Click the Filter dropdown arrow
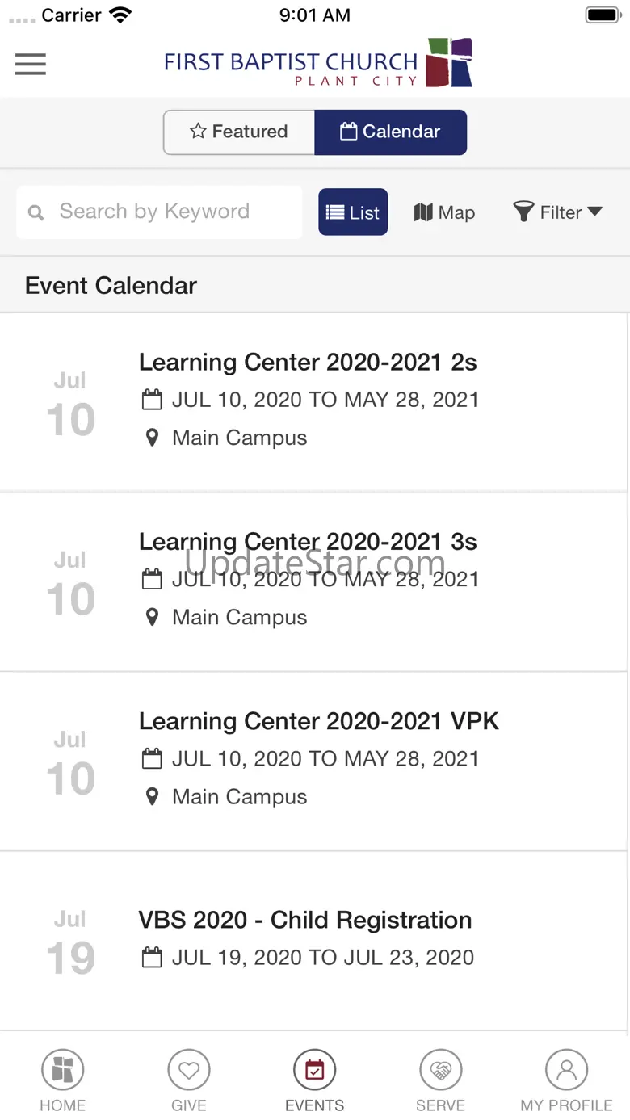Screen dimensions: 630x1120 coord(594,212)
